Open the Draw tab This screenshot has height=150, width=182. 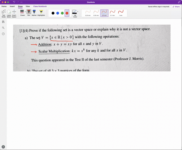tap(20, 6)
